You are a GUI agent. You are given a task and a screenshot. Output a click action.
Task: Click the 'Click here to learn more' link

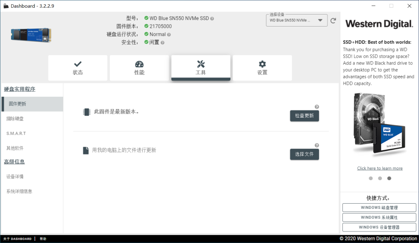pos(380,168)
